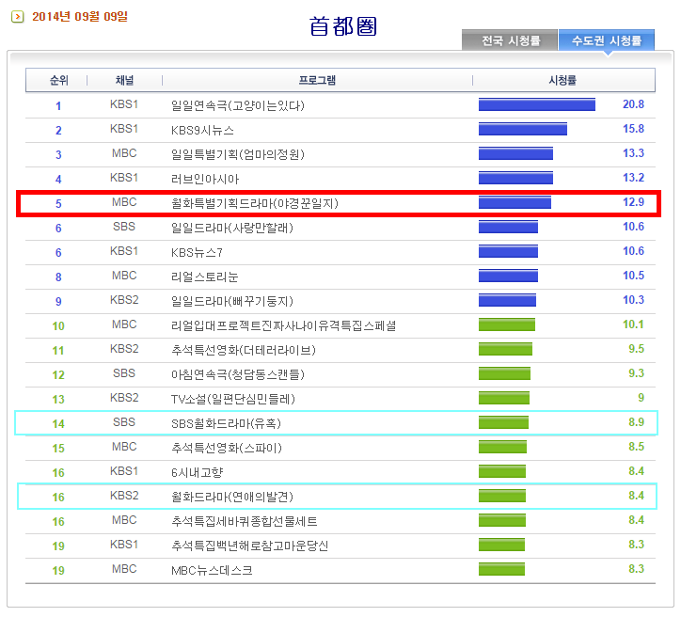
Task: Select 추석특집세바퀴종합선물세트 program
Action: 244,521
